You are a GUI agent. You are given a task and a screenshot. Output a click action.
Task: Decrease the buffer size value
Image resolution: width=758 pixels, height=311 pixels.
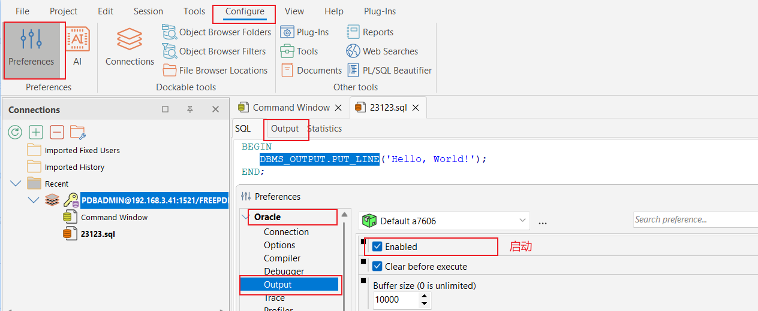tap(425, 303)
